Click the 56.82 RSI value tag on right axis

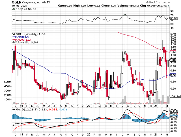[174, 18]
